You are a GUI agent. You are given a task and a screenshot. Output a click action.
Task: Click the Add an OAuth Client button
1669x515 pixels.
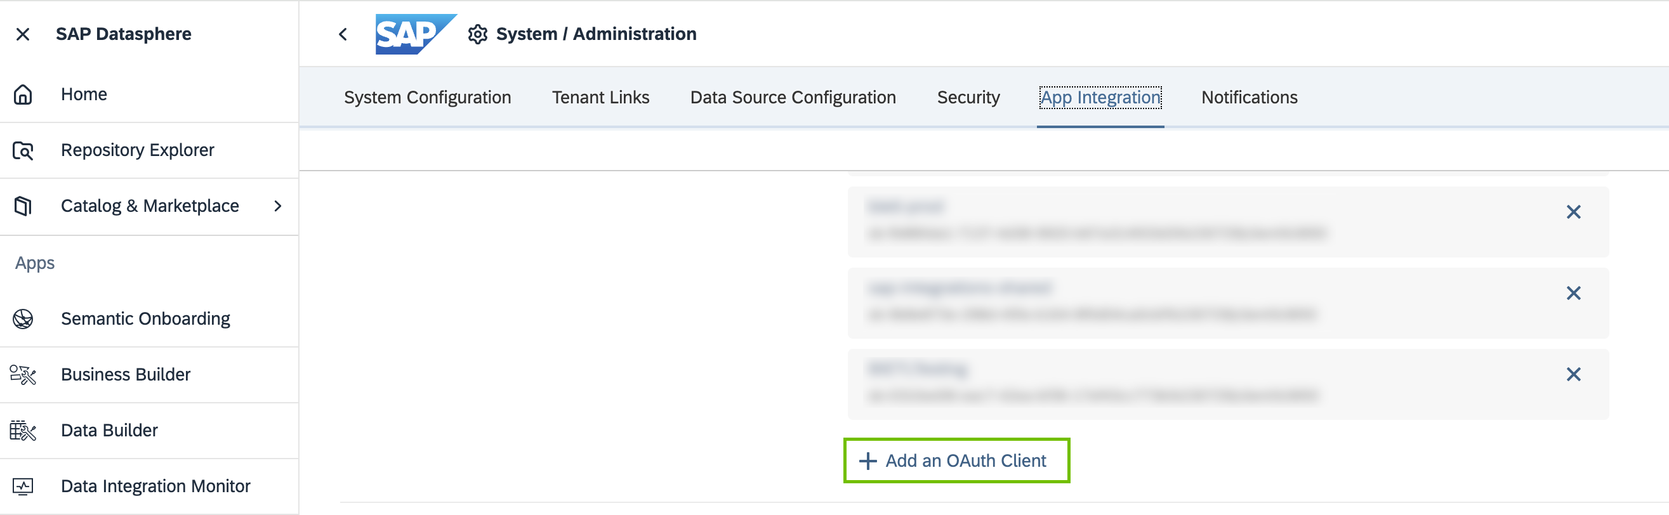tap(956, 460)
